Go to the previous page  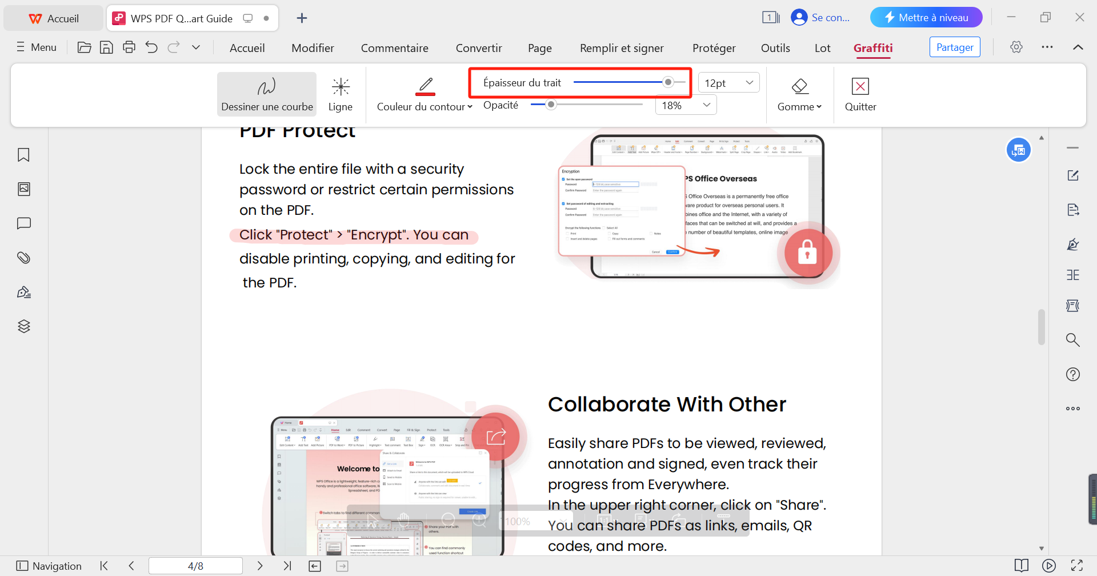click(x=131, y=566)
